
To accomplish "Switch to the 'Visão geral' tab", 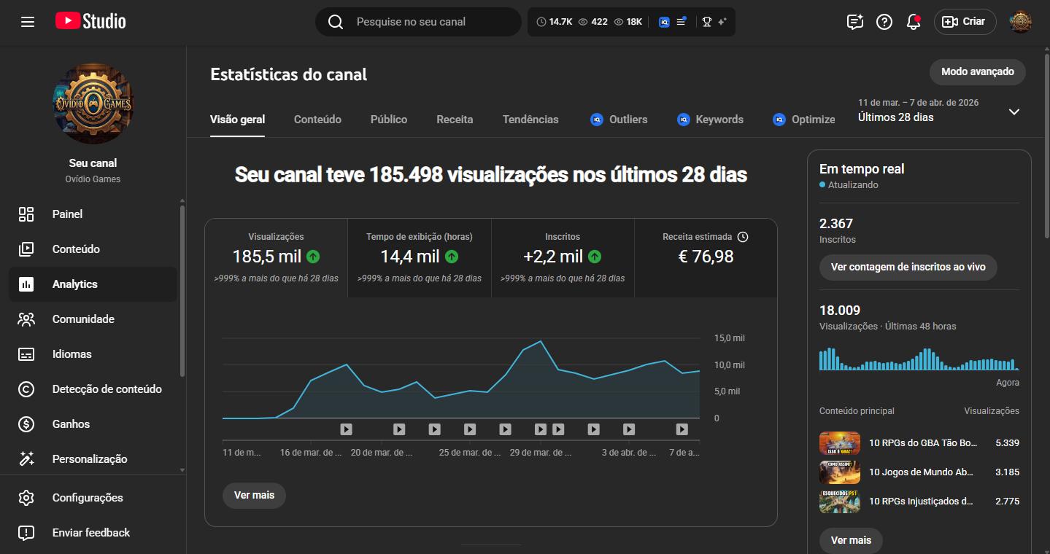I will pos(237,120).
